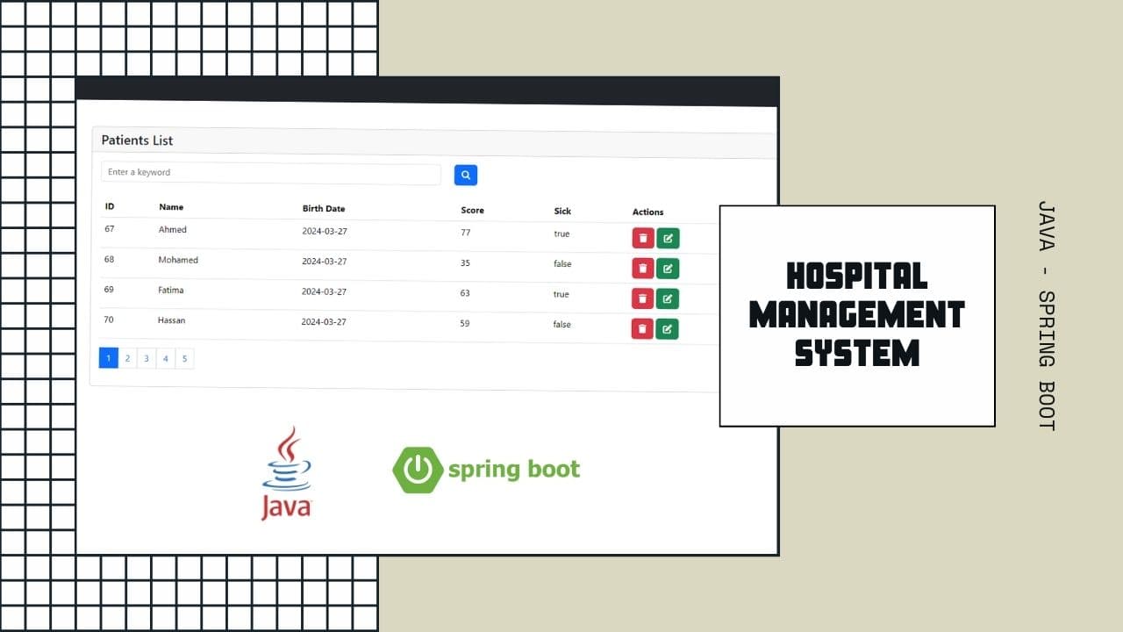Viewport: 1123px width, 632px height.
Task: Go to pagination page 3
Action: tap(147, 358)
